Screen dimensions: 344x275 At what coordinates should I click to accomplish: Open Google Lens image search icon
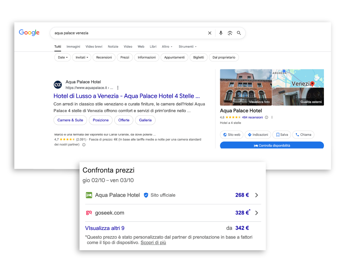point(230,33)
